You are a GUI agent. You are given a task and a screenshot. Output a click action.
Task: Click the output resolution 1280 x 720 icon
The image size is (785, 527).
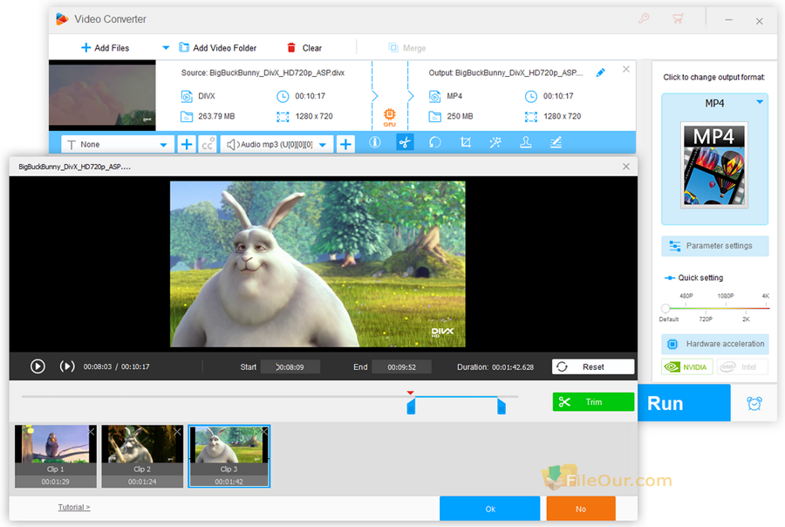click(531, 117)
